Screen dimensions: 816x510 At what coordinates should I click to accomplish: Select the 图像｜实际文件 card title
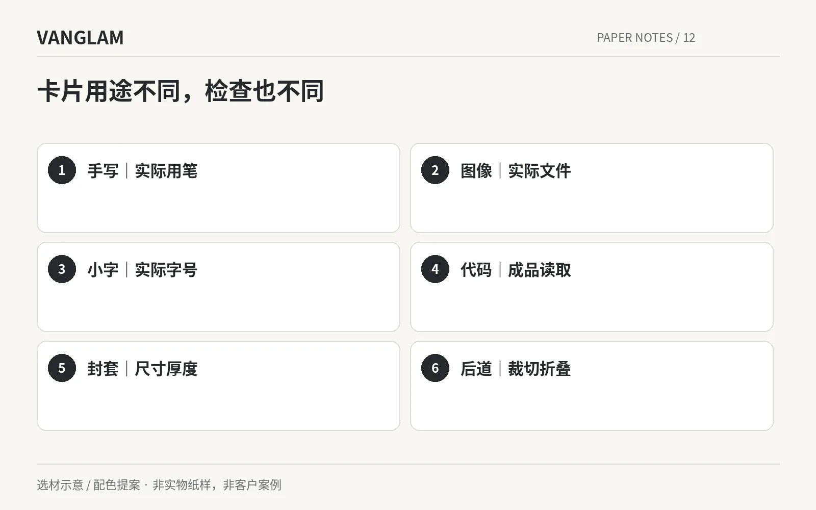516,171
